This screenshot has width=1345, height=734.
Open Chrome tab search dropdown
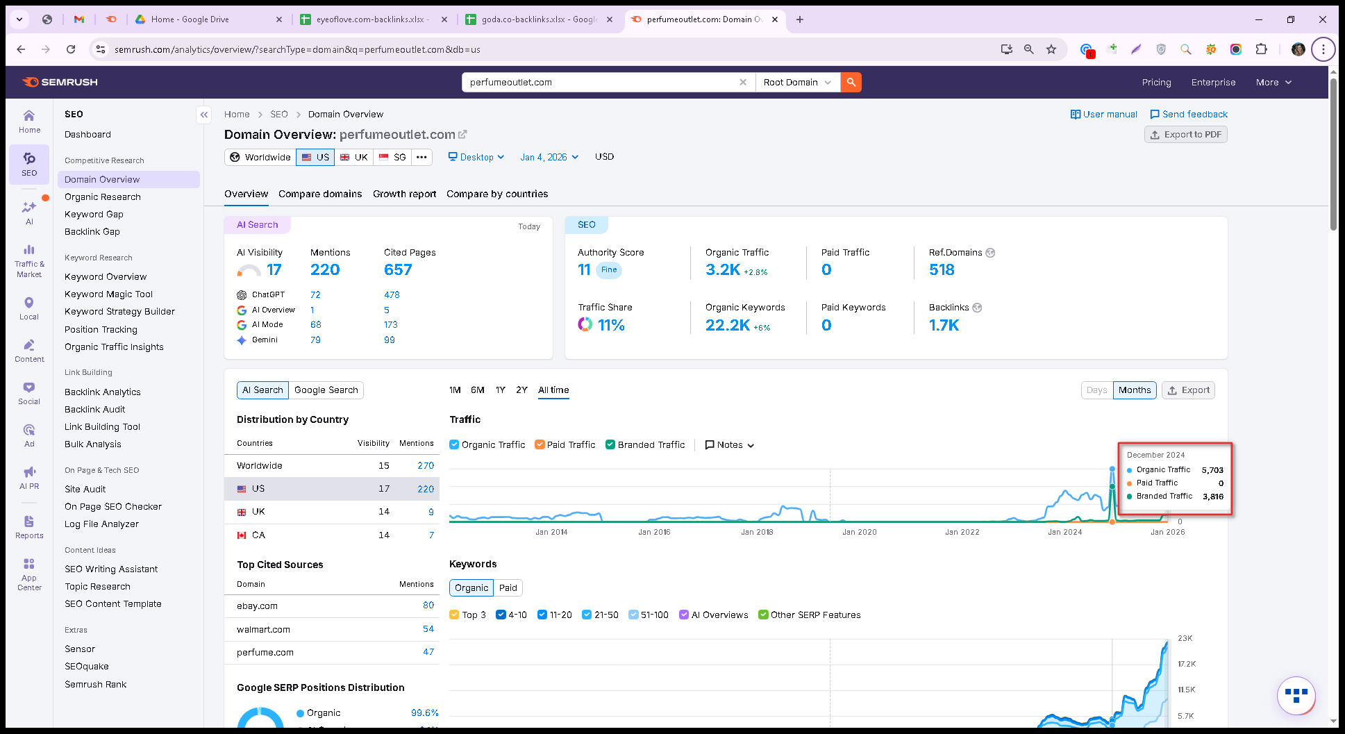click(x=19, y=19)
